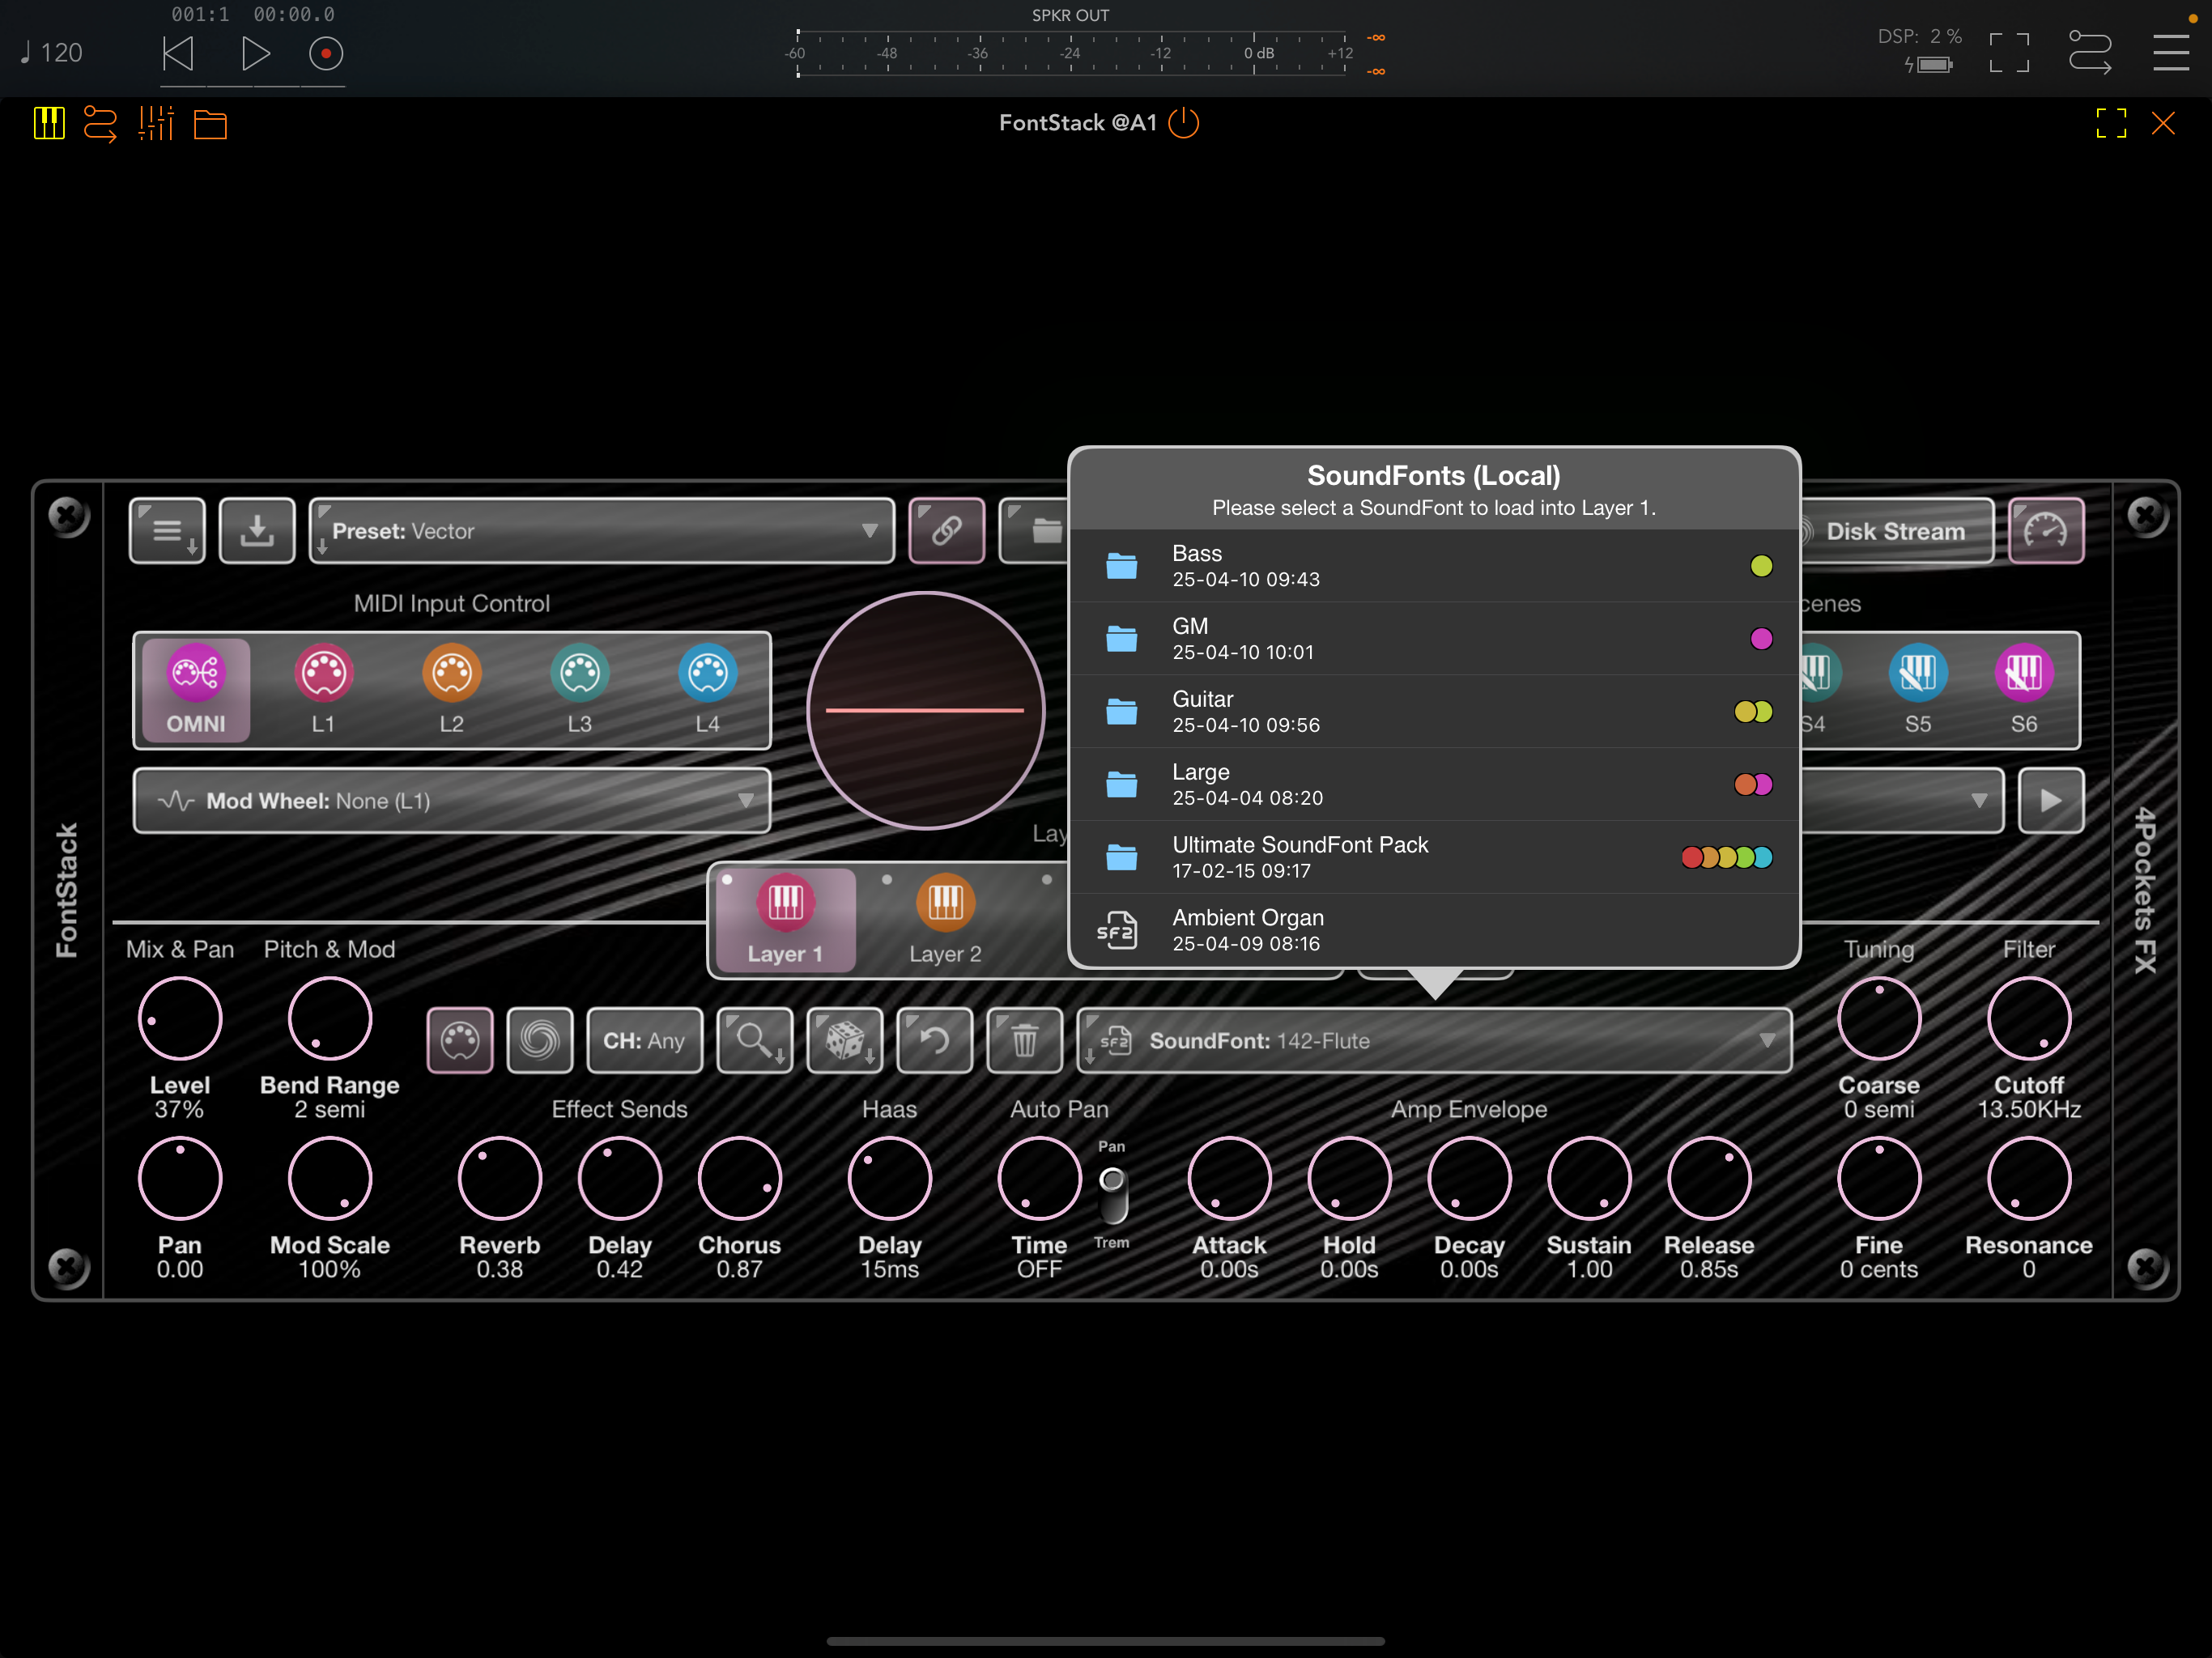Viewport: 2212px width, 1658px height.
Task: Click the chain link icon button
Action: 946,530
